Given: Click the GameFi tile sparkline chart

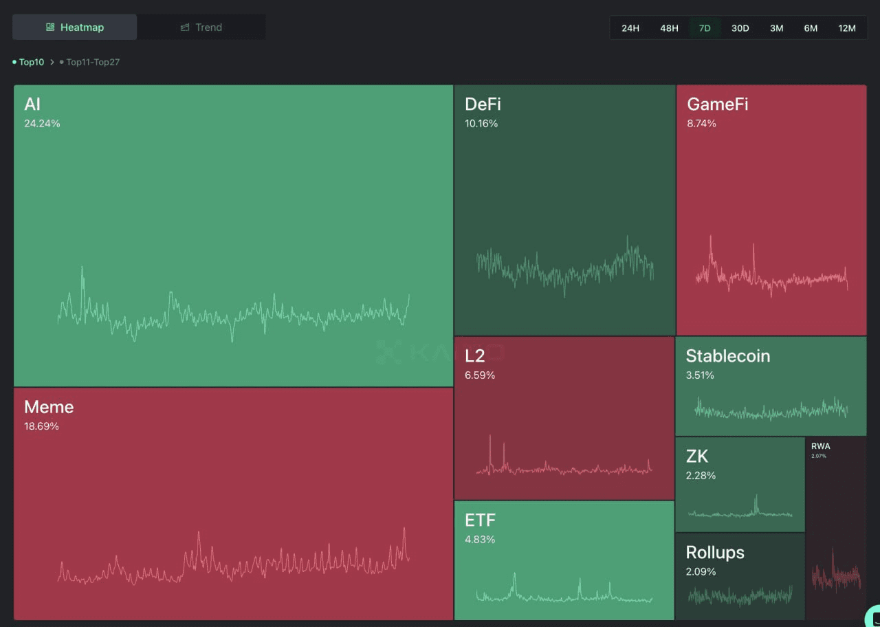Looking at the screenshot, I should pyautogui.click(x=771, y=267).
